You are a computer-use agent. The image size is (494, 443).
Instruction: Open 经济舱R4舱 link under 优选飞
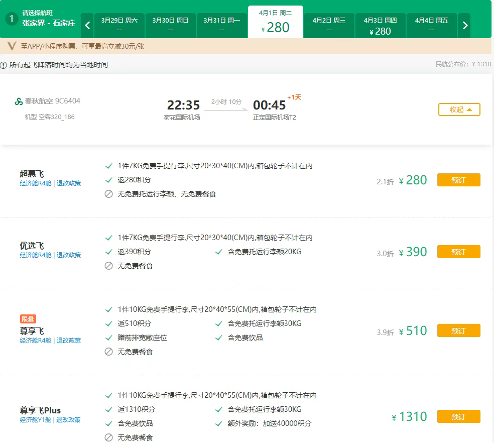point(36,255)
